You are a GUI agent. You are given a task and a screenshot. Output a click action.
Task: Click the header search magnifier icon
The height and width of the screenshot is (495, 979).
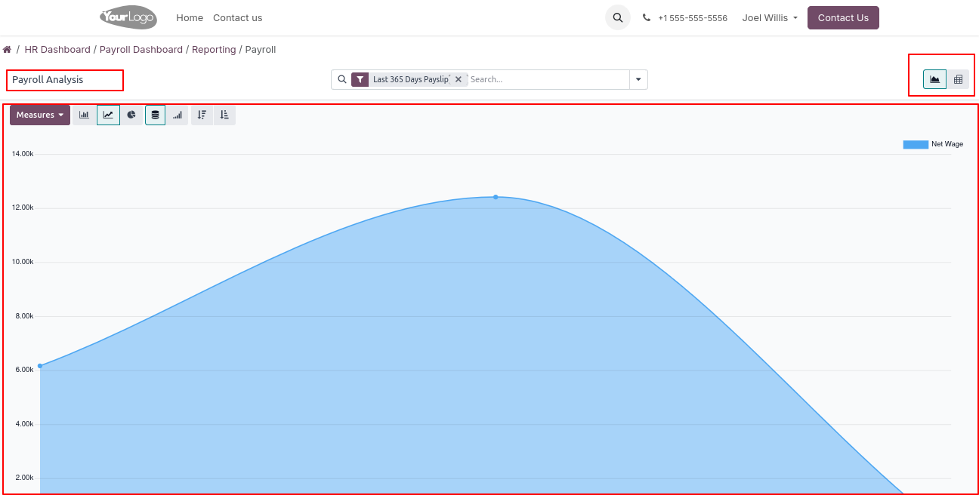[x=617, y=17]
